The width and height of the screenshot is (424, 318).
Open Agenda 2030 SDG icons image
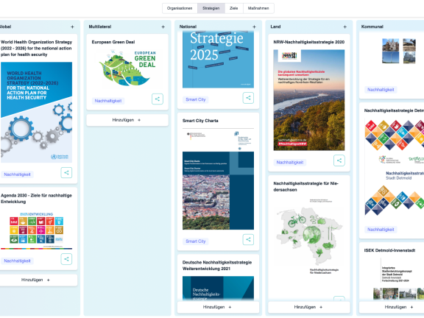(37, 230)
